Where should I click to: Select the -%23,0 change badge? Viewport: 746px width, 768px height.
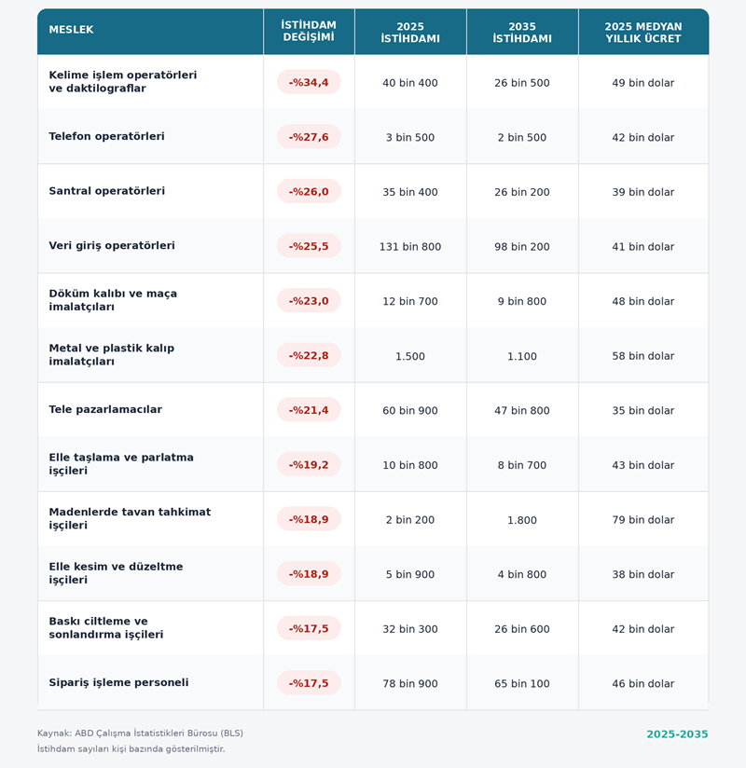309,301
